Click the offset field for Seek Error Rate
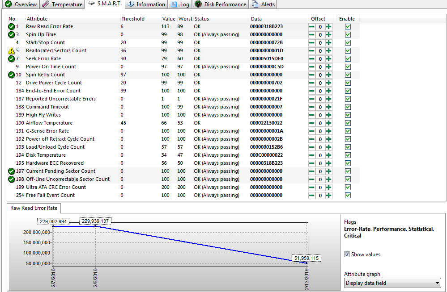The width and height of the screenshot is (447, 292). 320,59
